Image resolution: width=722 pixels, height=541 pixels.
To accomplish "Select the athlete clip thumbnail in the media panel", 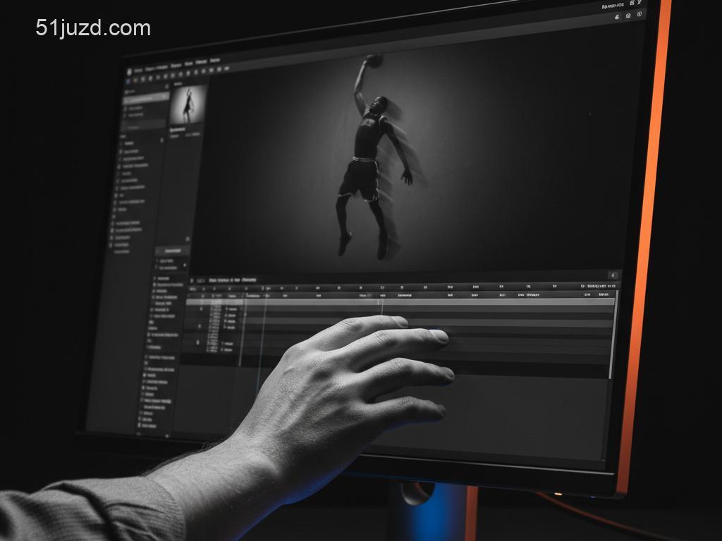I will pos(188,105).
